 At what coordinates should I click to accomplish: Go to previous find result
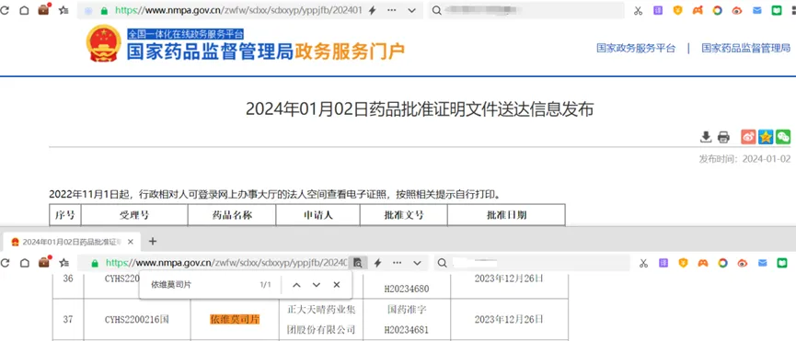[296, 285]
